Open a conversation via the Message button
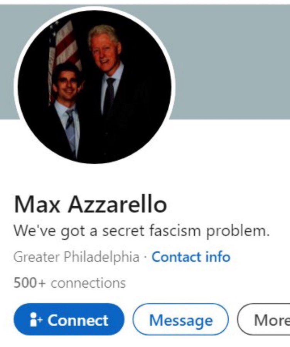290x347 pixels. pos(180,319)
